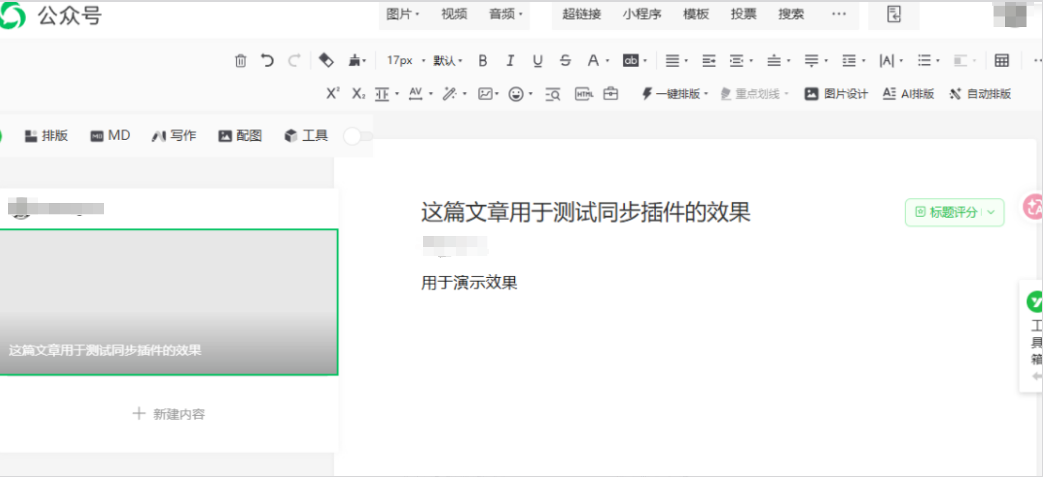Switch to the 工具 tools tab
This screenshot has height=477, width=1043.
306,136
